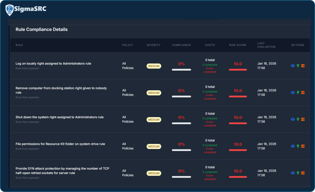
Task: Click evaluation date in SYN attack protection row
Action: [267, 173]
